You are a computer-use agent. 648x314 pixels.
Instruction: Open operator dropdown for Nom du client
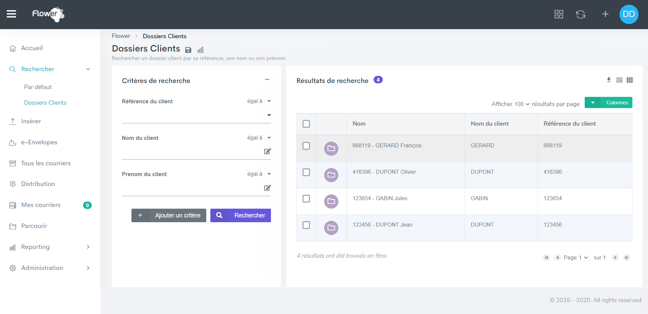click(x=259, y=138)
